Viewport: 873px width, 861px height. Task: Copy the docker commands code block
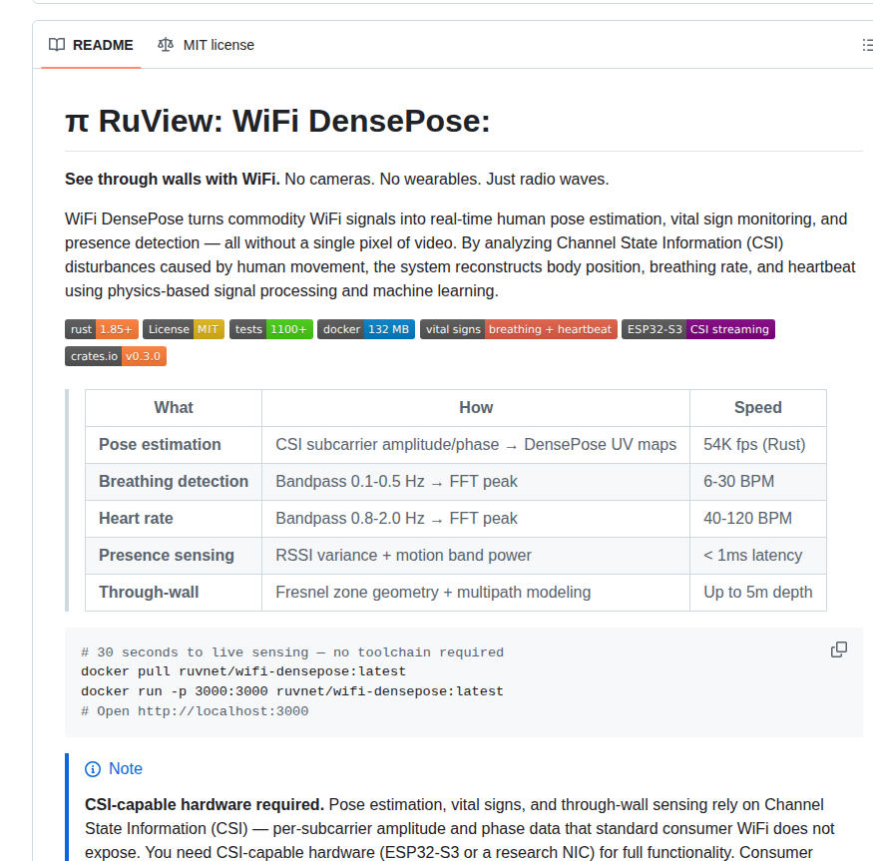click(x=839, y=649)
